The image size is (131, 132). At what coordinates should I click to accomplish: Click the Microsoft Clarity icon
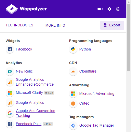10,93
